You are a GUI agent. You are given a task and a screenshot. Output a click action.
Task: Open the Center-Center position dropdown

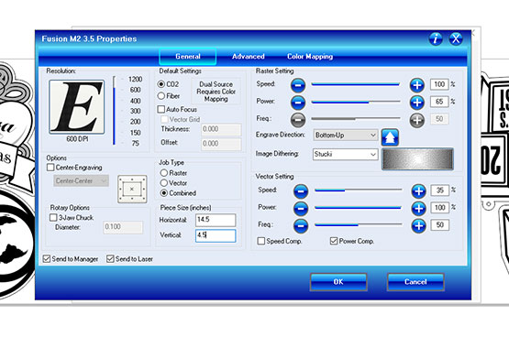pyautogui.click(x=81, y=180)
